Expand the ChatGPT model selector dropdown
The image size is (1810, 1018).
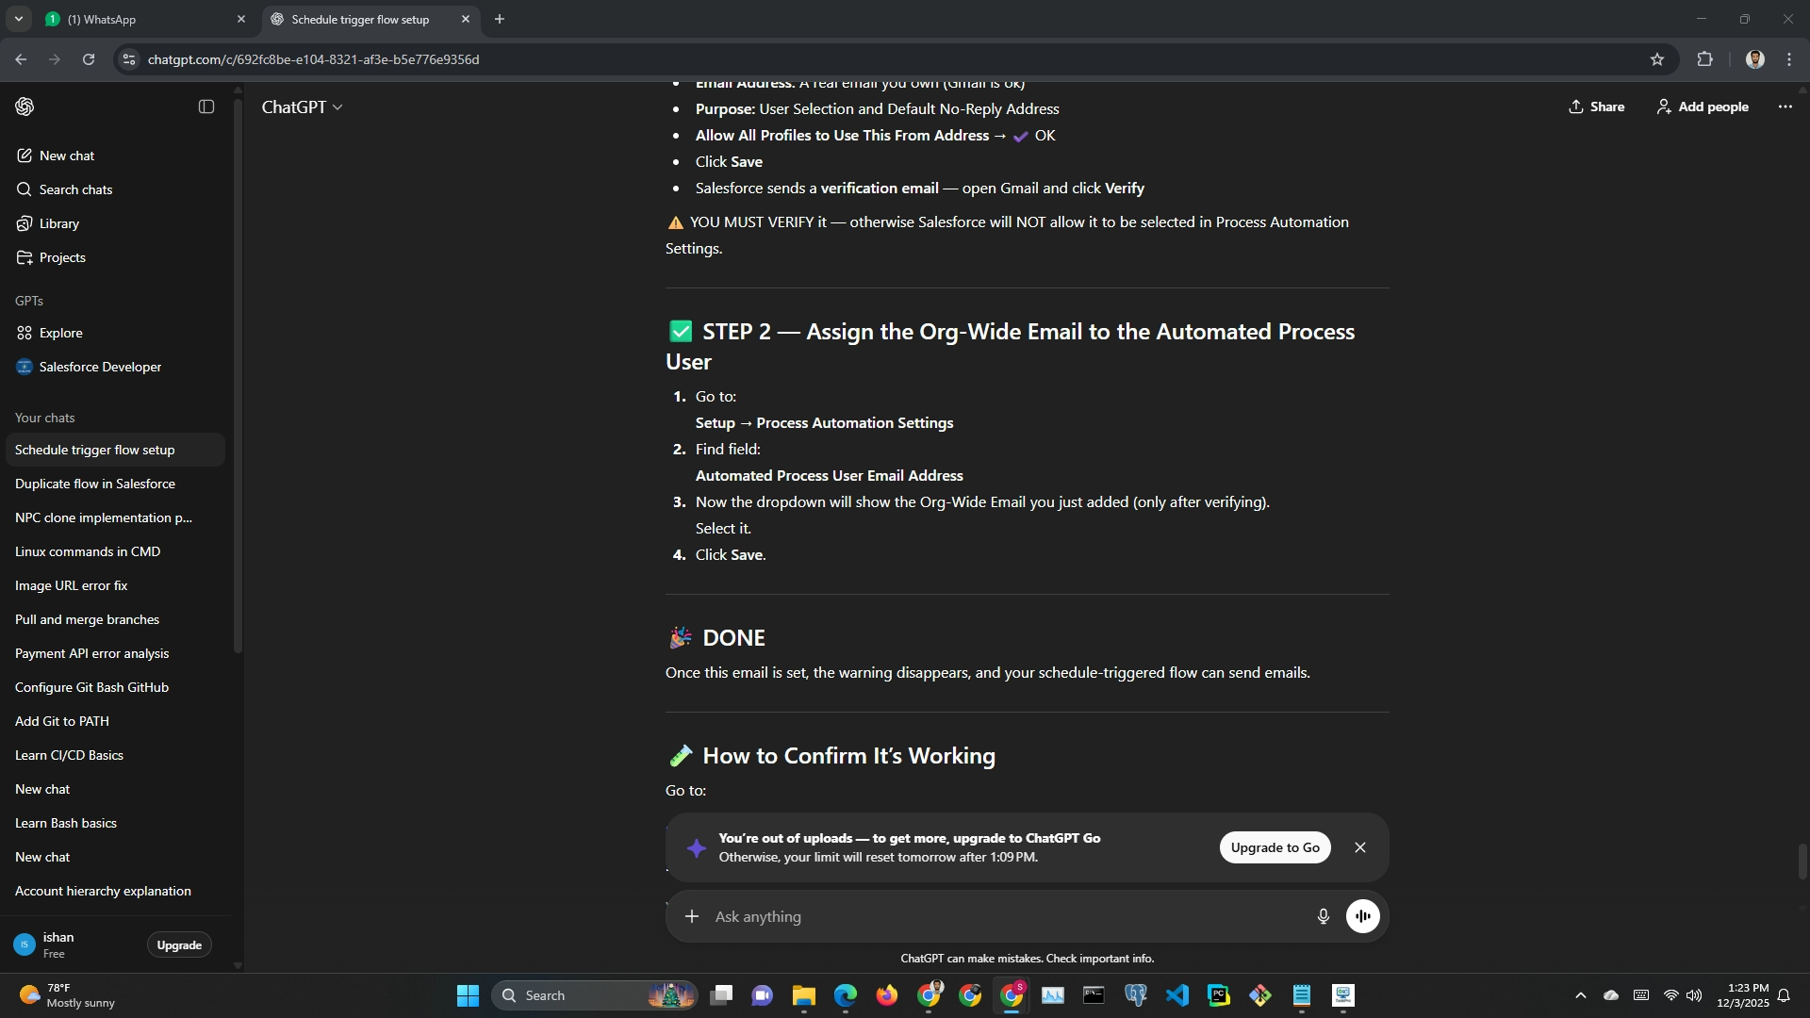click(302, 107)
